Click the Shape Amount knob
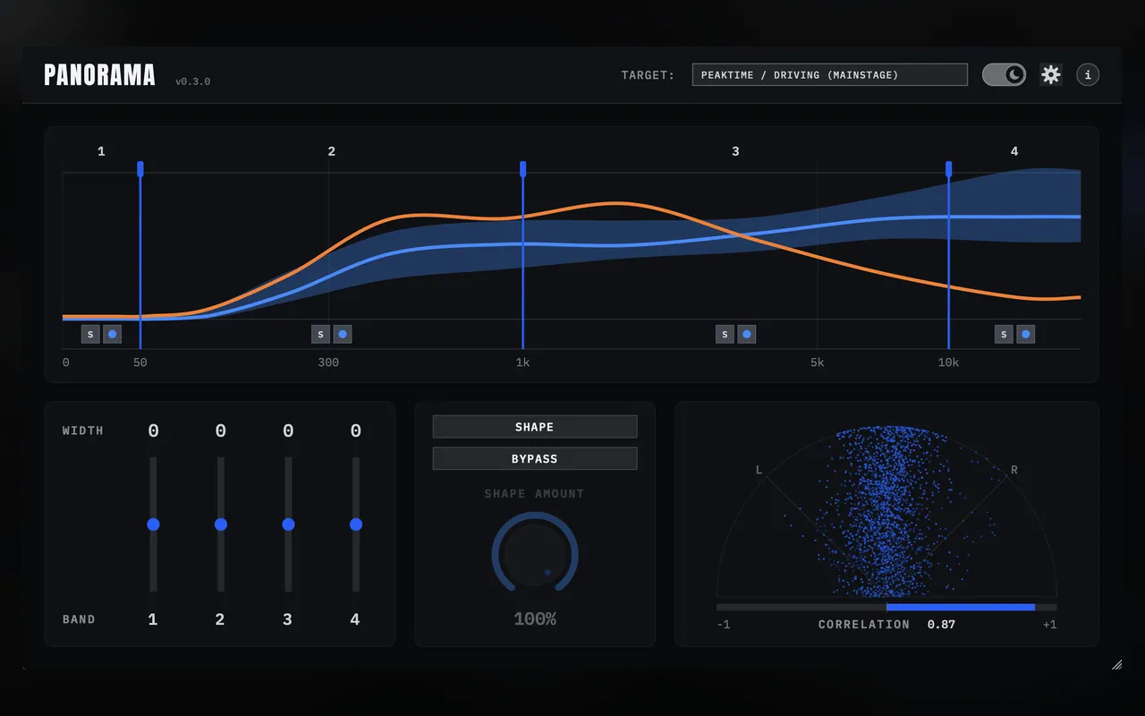This screenshot has width=1145, height=716. point(535,554)
